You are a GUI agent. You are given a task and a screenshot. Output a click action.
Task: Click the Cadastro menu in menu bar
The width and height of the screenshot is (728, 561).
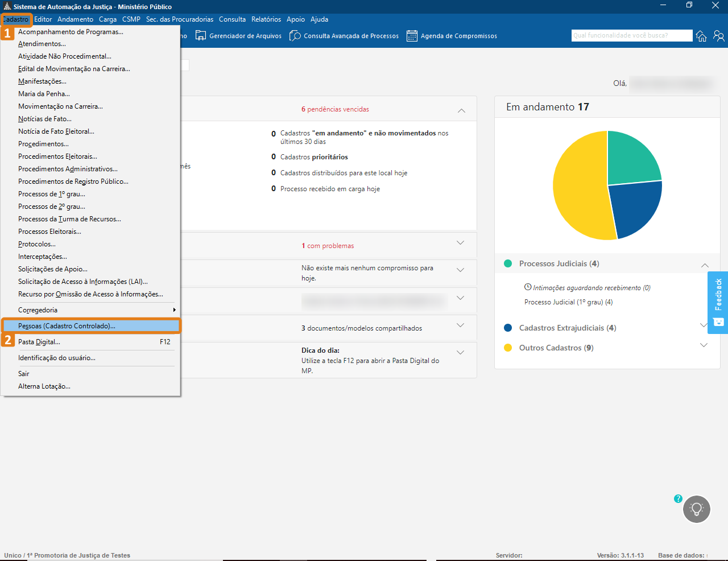pos(16,19)
